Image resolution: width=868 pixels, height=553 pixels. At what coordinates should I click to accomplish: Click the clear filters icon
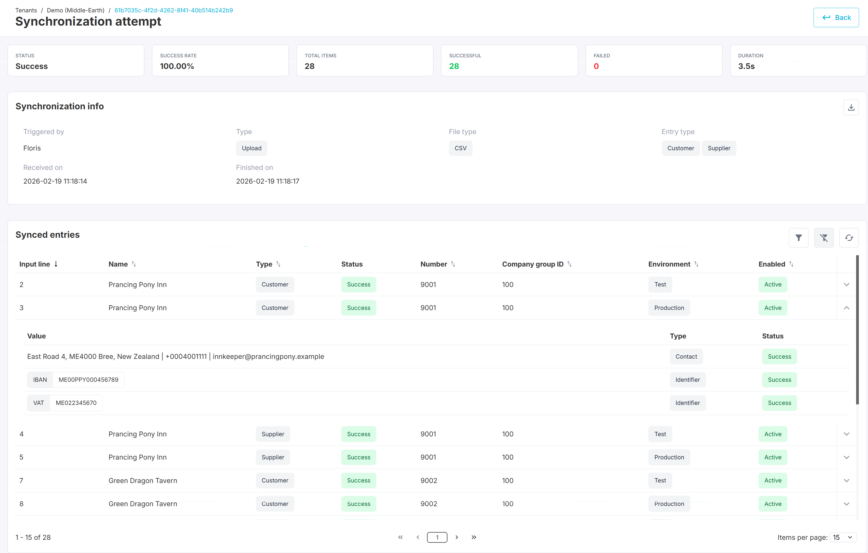824,238
